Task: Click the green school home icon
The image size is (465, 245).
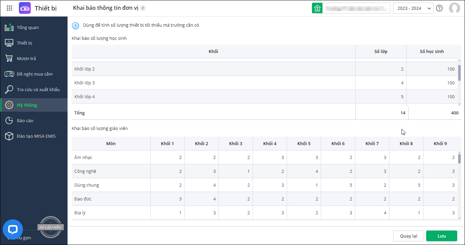Action: [x=317, y=8]
